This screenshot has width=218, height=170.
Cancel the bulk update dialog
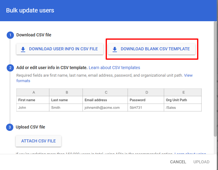click(178, 162)
